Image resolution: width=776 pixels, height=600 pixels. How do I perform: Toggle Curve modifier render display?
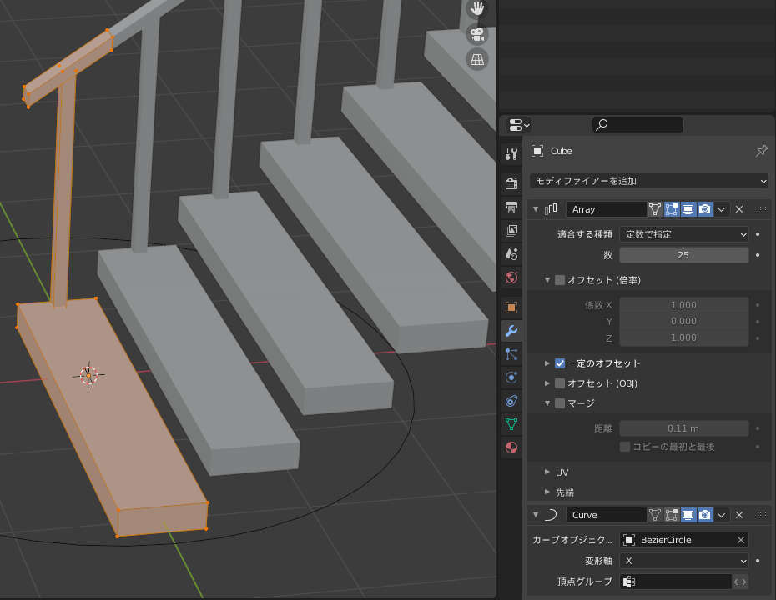(705, 515)
